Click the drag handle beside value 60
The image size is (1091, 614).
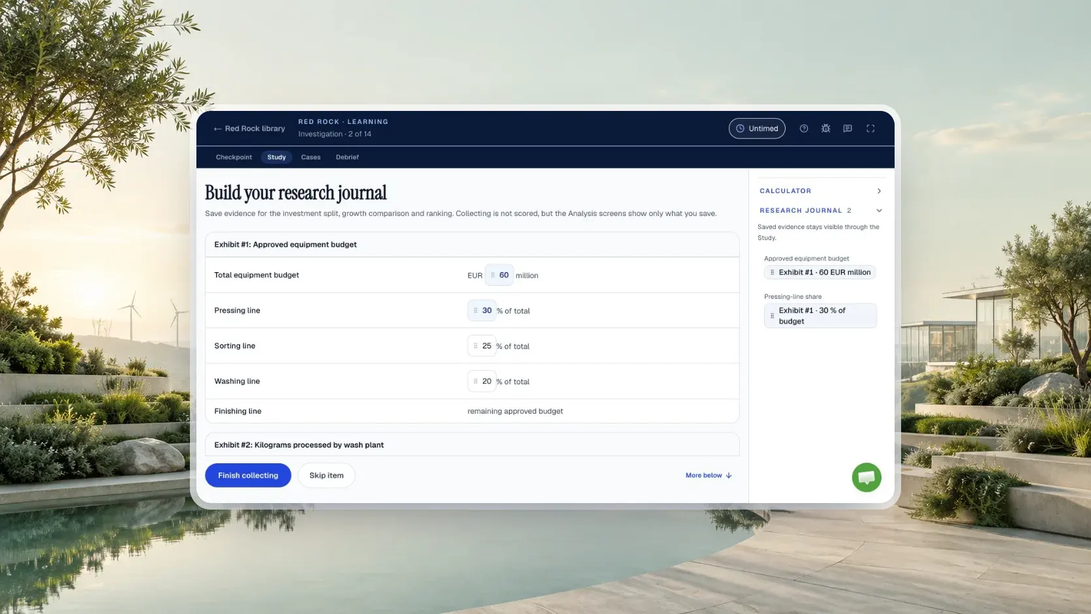(x=493, y=275)
